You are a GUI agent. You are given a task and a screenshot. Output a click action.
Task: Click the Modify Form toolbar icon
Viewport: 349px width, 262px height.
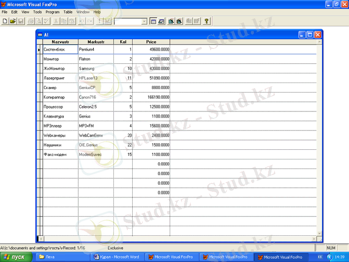click(107, 21)
